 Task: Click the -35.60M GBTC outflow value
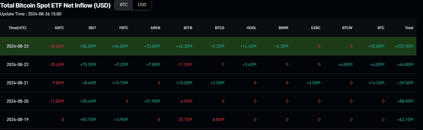56,46
